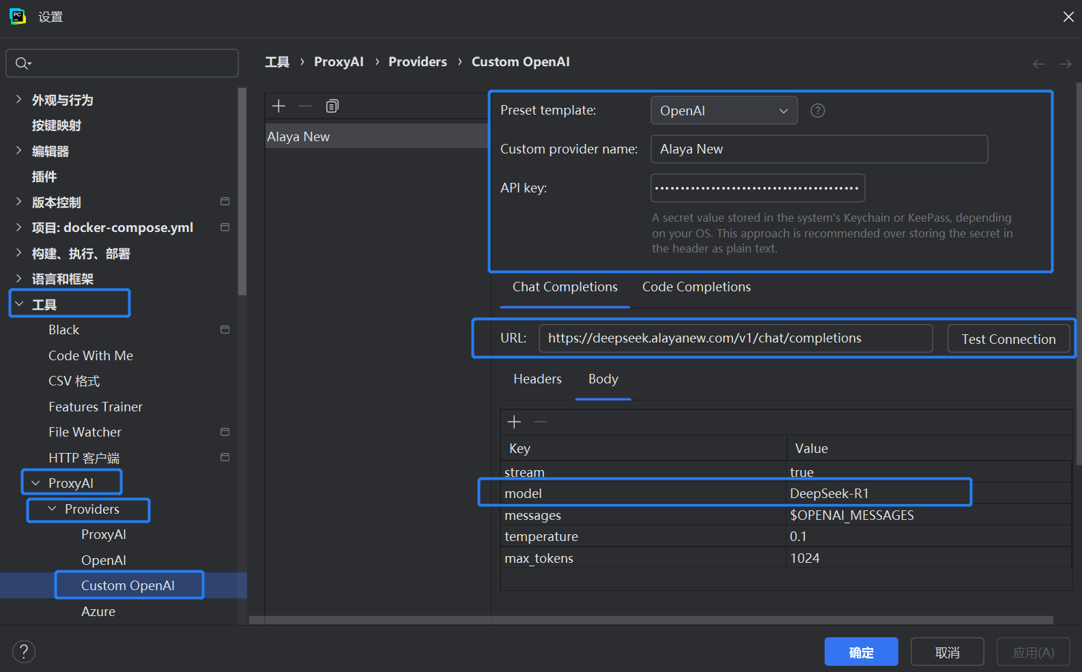The height and width of the screenshot is (672, 1082).
Task: Click the duplicate provider copy icon
Action: 332,106
